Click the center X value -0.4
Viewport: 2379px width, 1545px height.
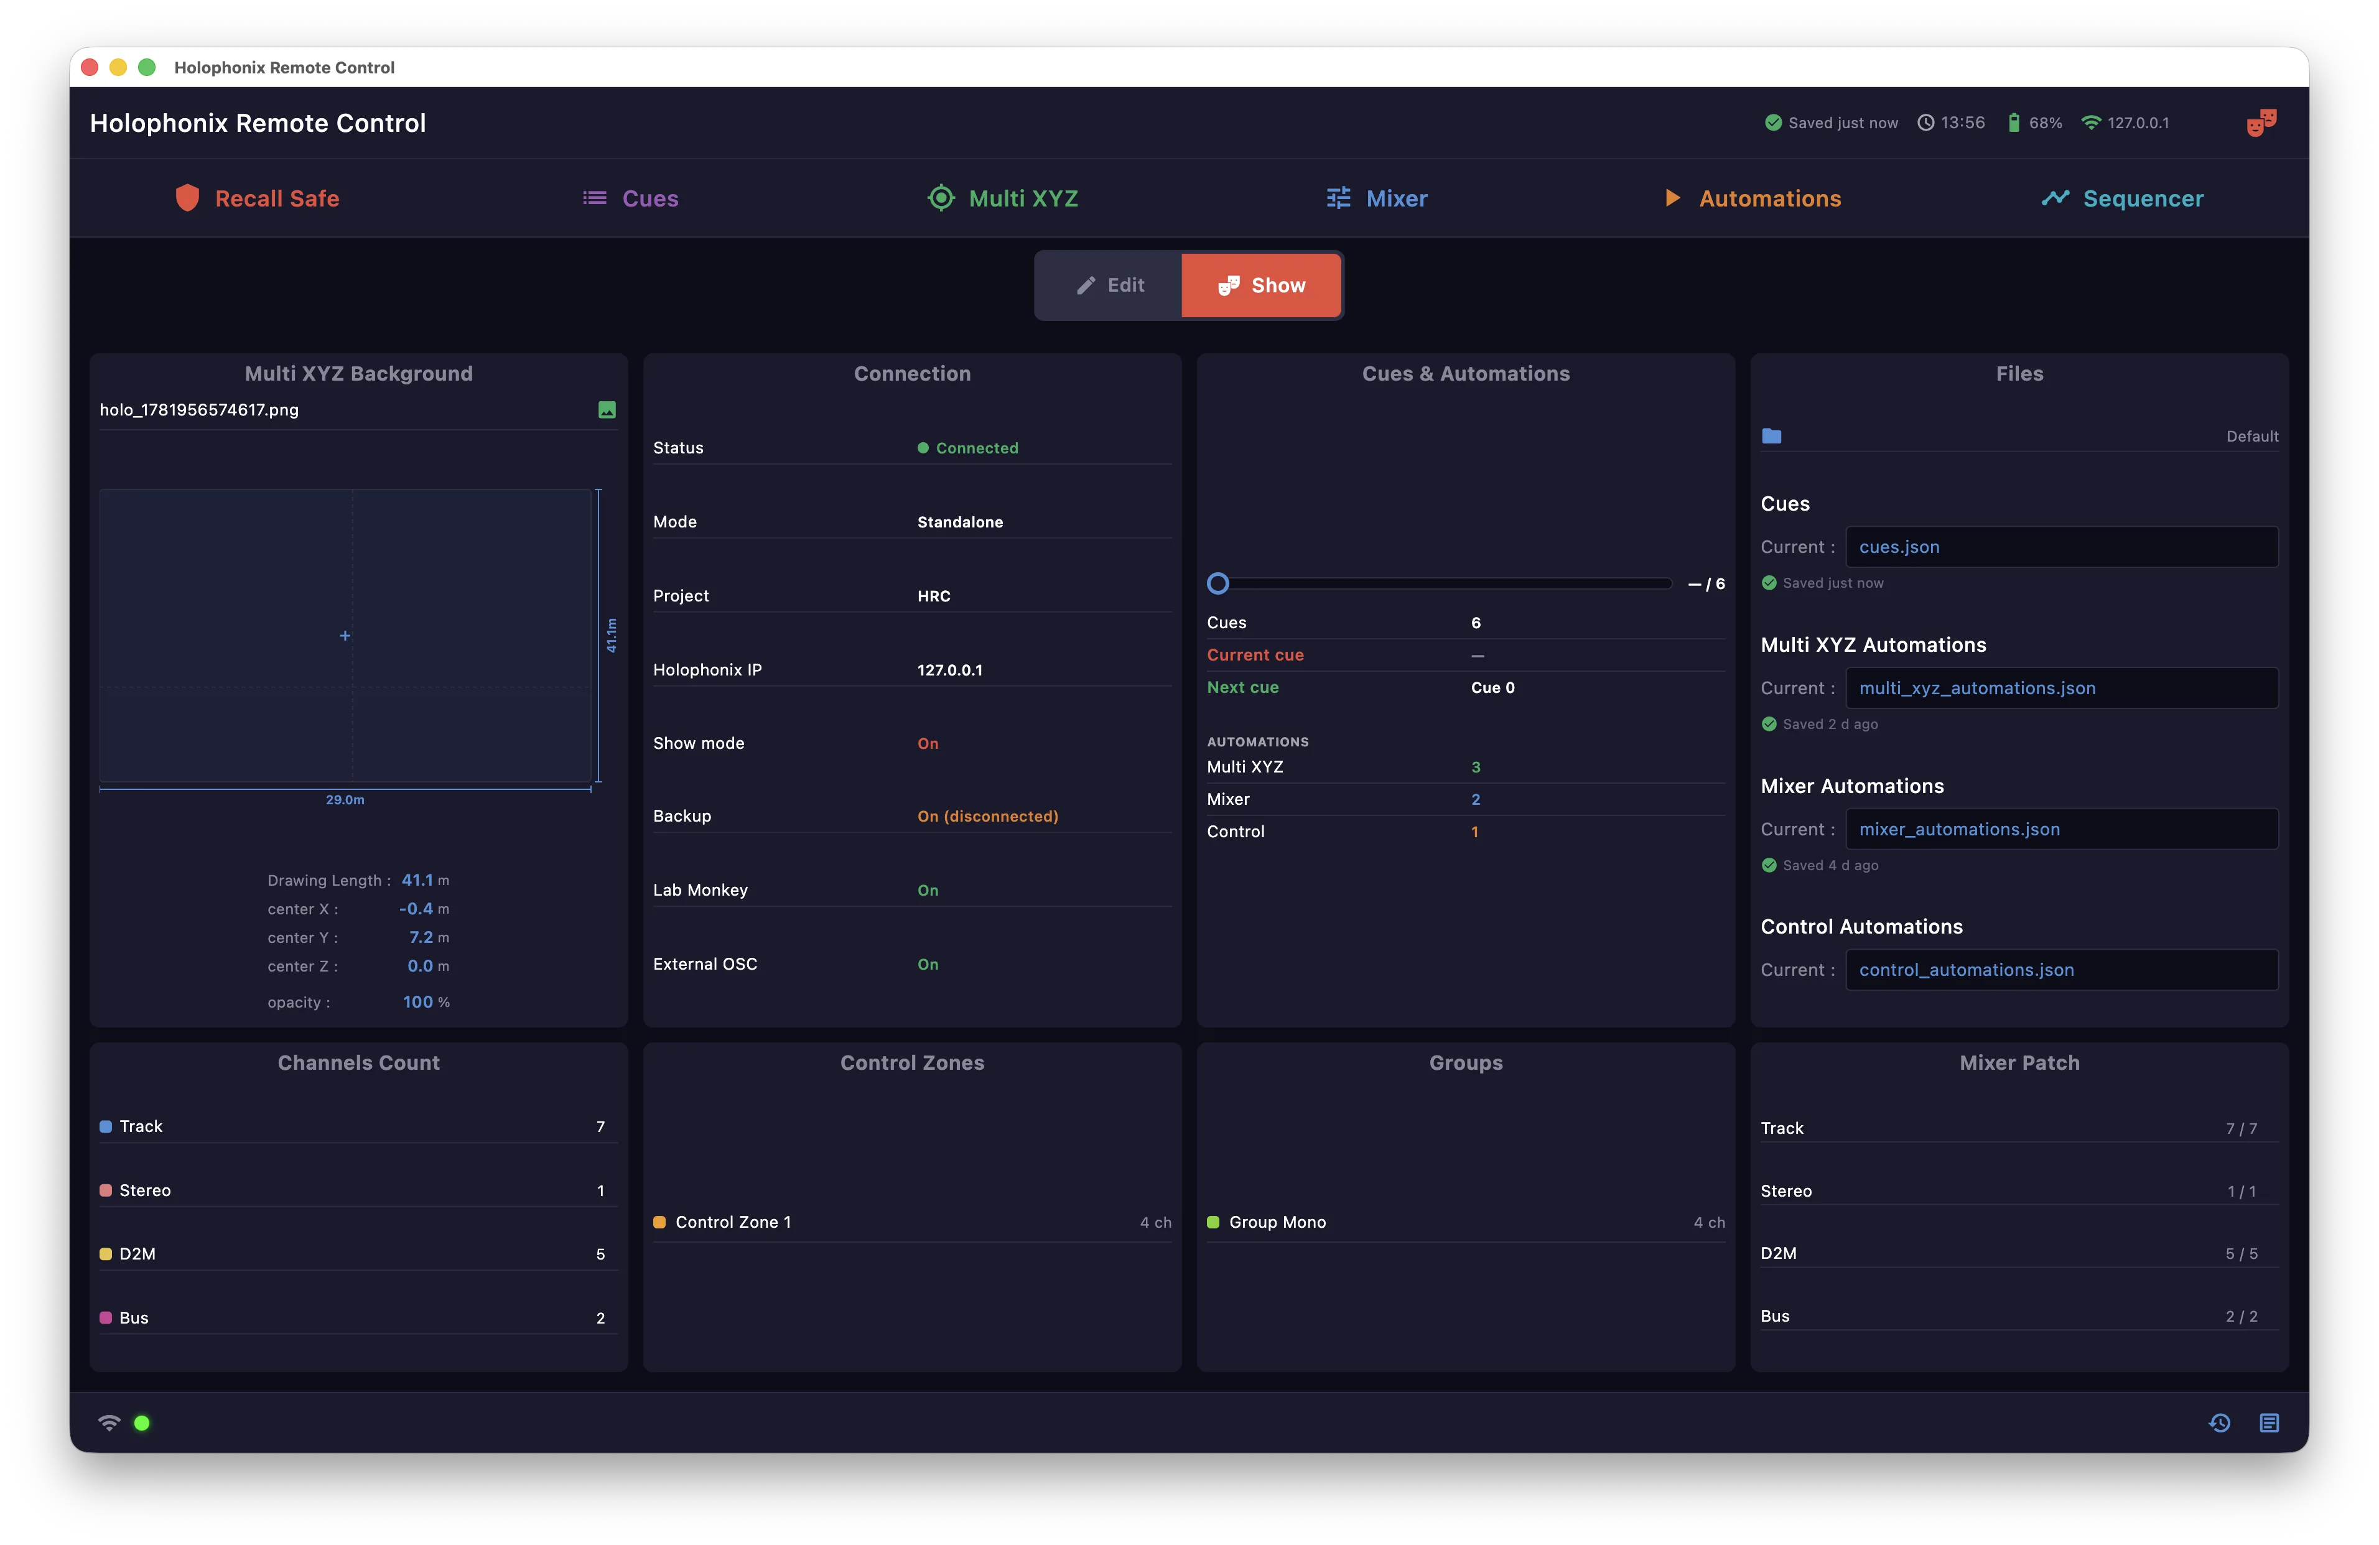416,909
